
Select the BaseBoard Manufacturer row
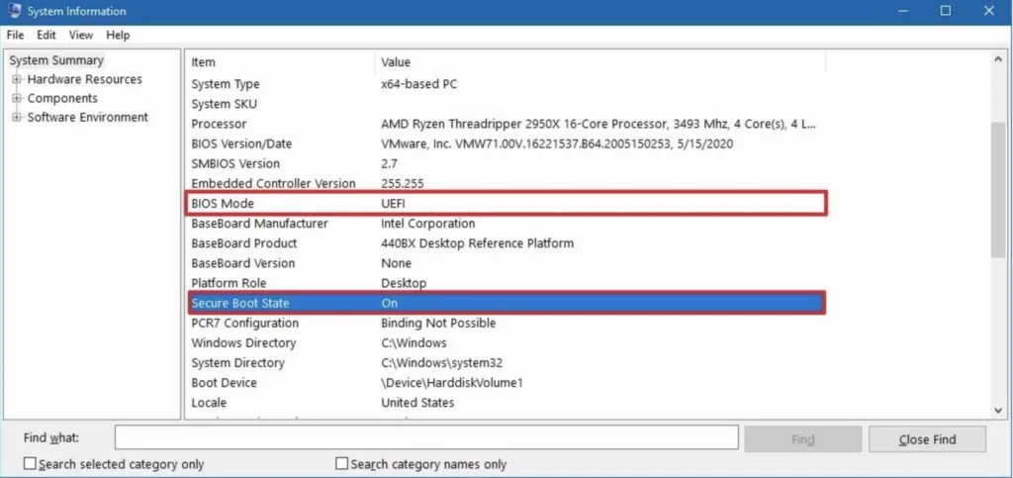point(507,224)
